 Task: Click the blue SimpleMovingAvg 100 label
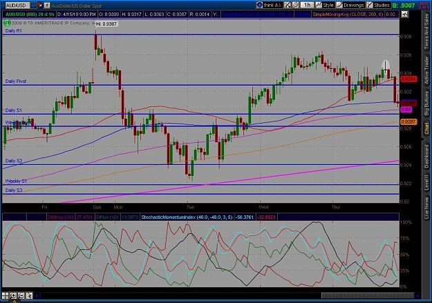point(257,14)
